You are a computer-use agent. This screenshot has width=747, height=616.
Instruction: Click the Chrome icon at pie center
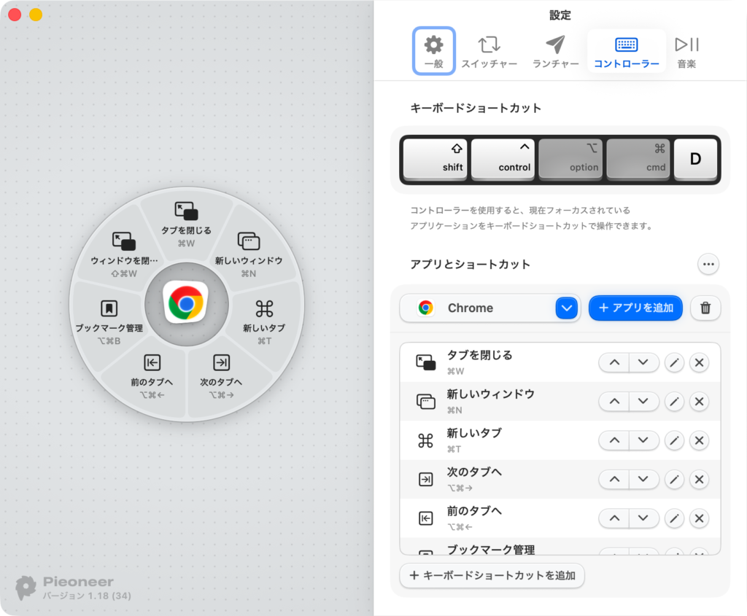[186, 303]
